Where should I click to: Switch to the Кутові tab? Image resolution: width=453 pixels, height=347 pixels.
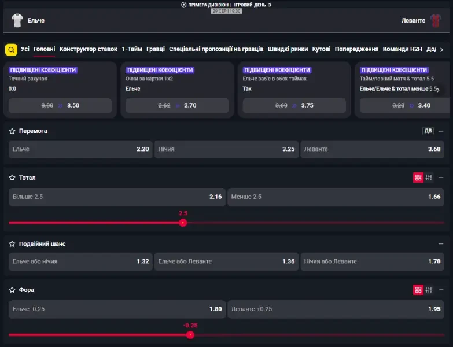pyautogui.click(x=321, y=50)
